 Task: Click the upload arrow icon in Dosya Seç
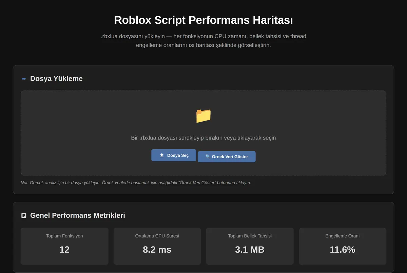coord(162,155)
